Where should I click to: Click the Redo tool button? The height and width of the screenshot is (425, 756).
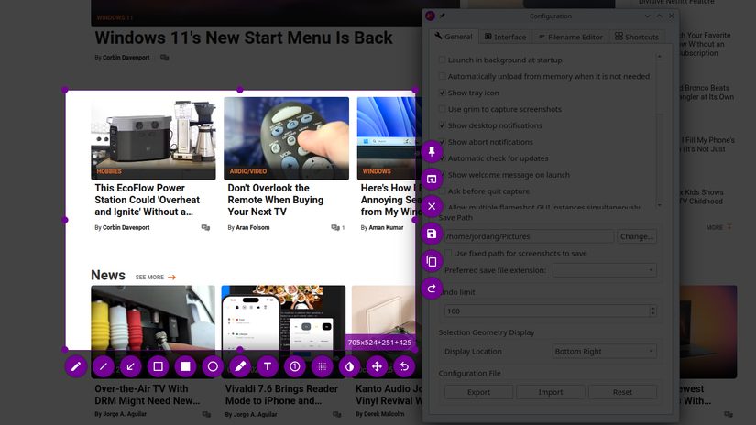pyautogui.click(x=432, y=289)
